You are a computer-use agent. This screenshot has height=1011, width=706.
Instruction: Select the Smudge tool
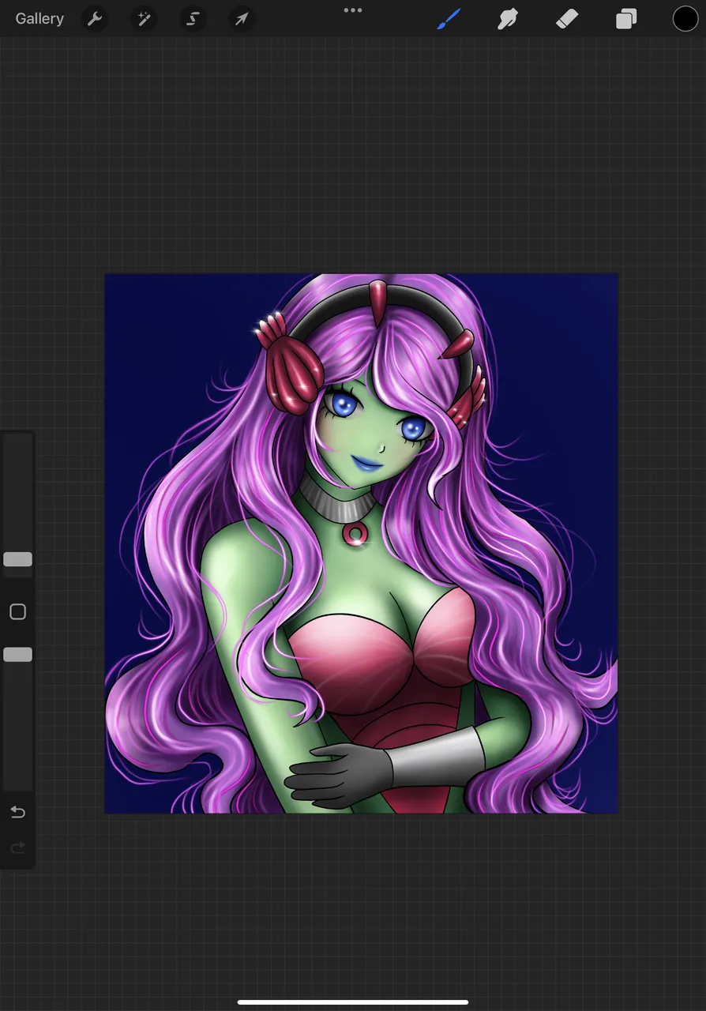pyautogui.click(x=507, y=18)
